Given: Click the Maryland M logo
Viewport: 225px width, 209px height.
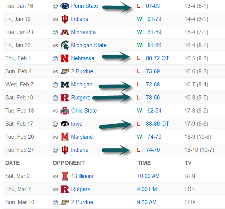Looking at the screenshot, I should click(65, 137).
